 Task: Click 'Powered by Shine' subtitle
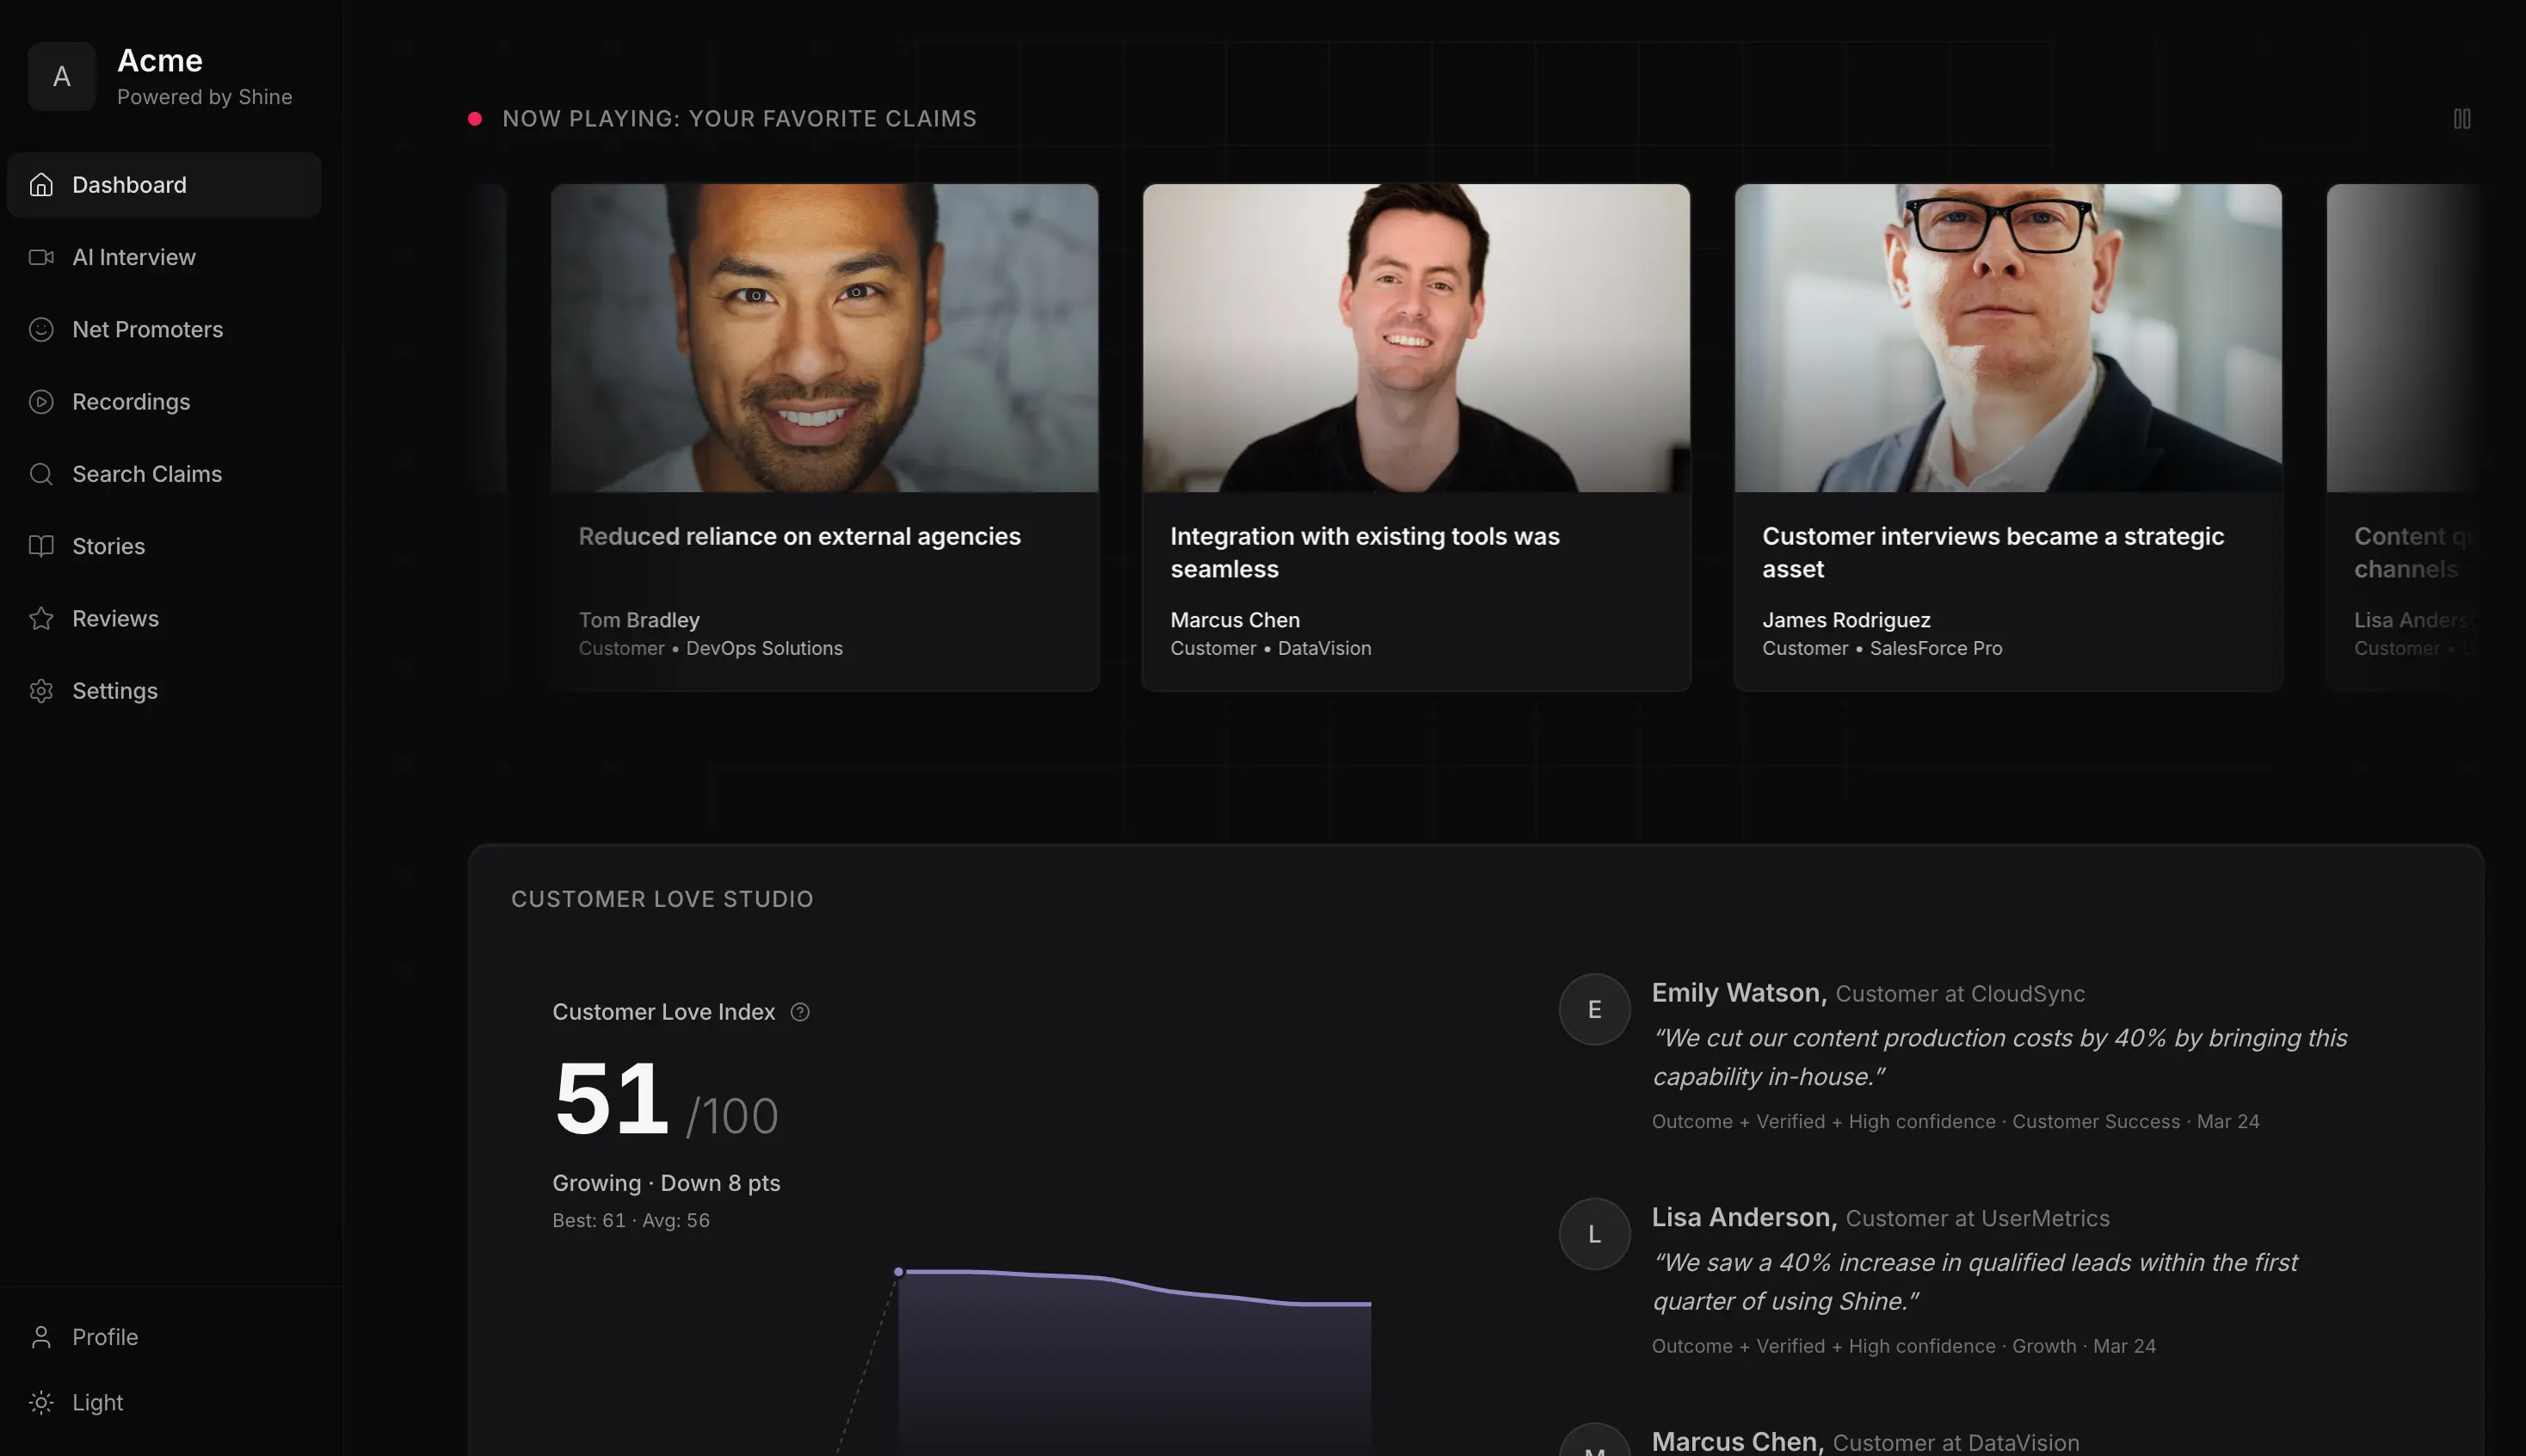205,97
